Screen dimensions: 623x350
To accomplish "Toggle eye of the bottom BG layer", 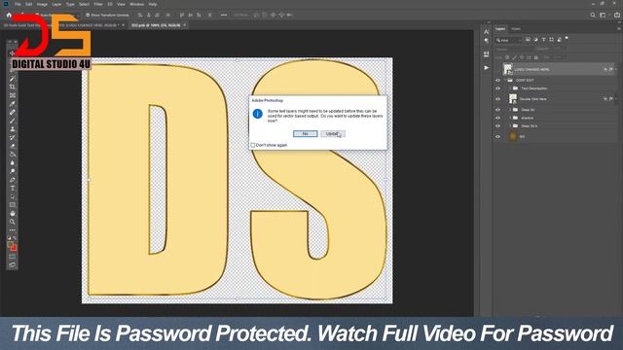I will coord(497,136).
